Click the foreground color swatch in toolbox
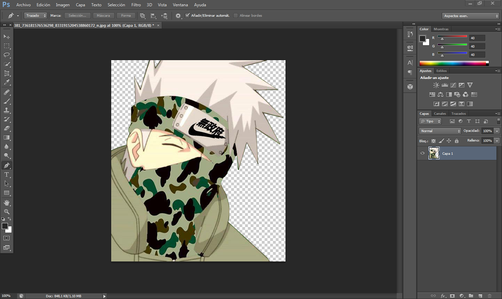502x299 pixels. [x=5, y=226]
